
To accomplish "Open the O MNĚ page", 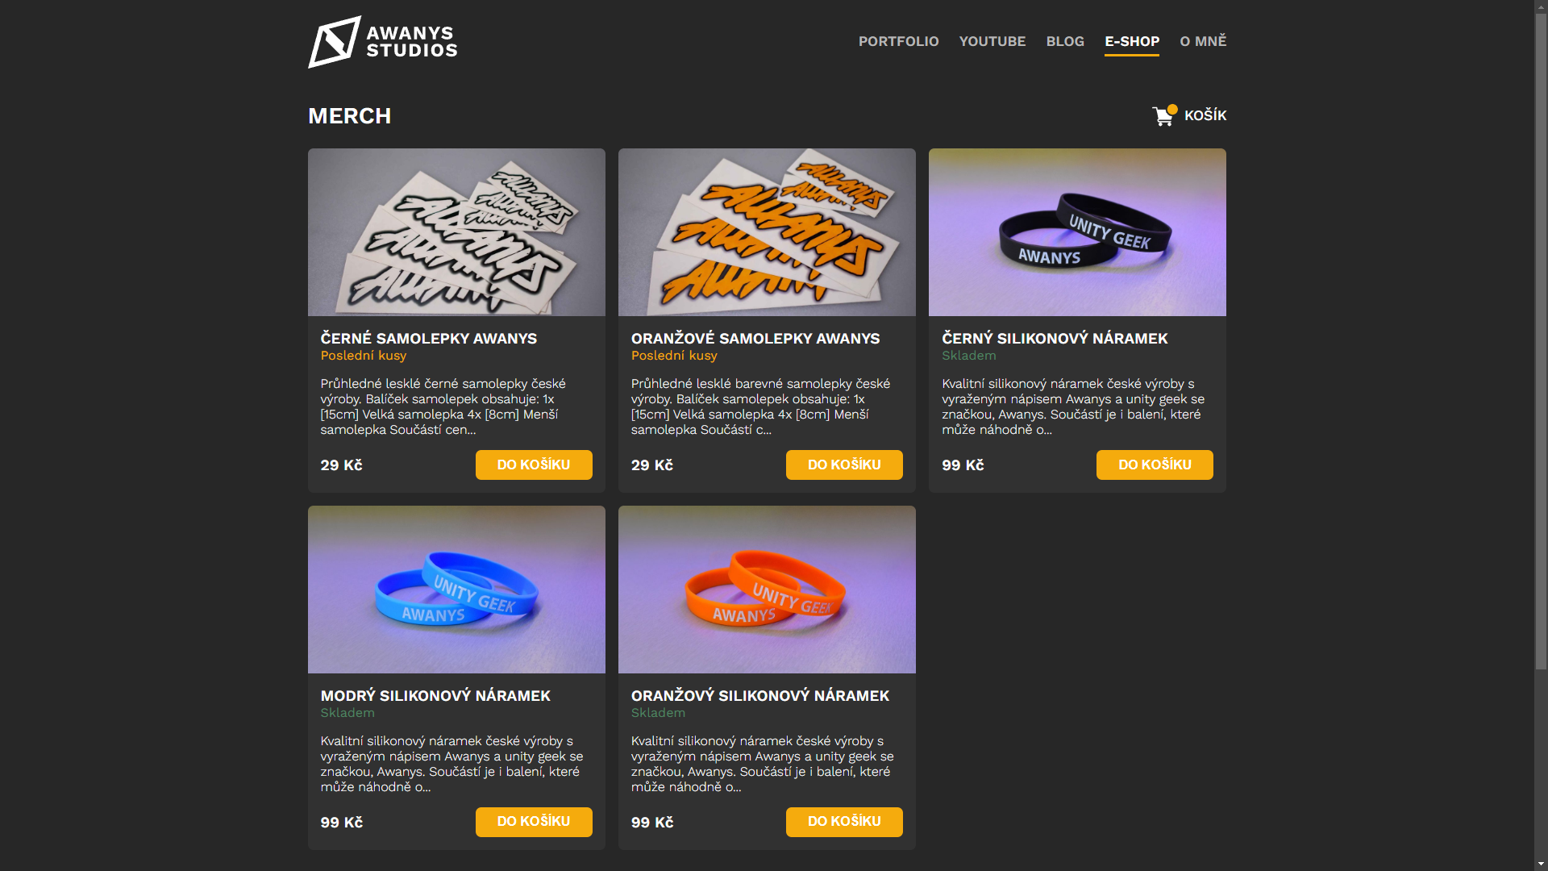I will click(x=1203, y=41).
